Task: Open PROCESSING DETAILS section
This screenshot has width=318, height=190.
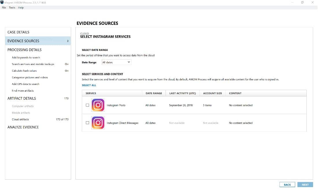Action: click(x=25, y=50)
